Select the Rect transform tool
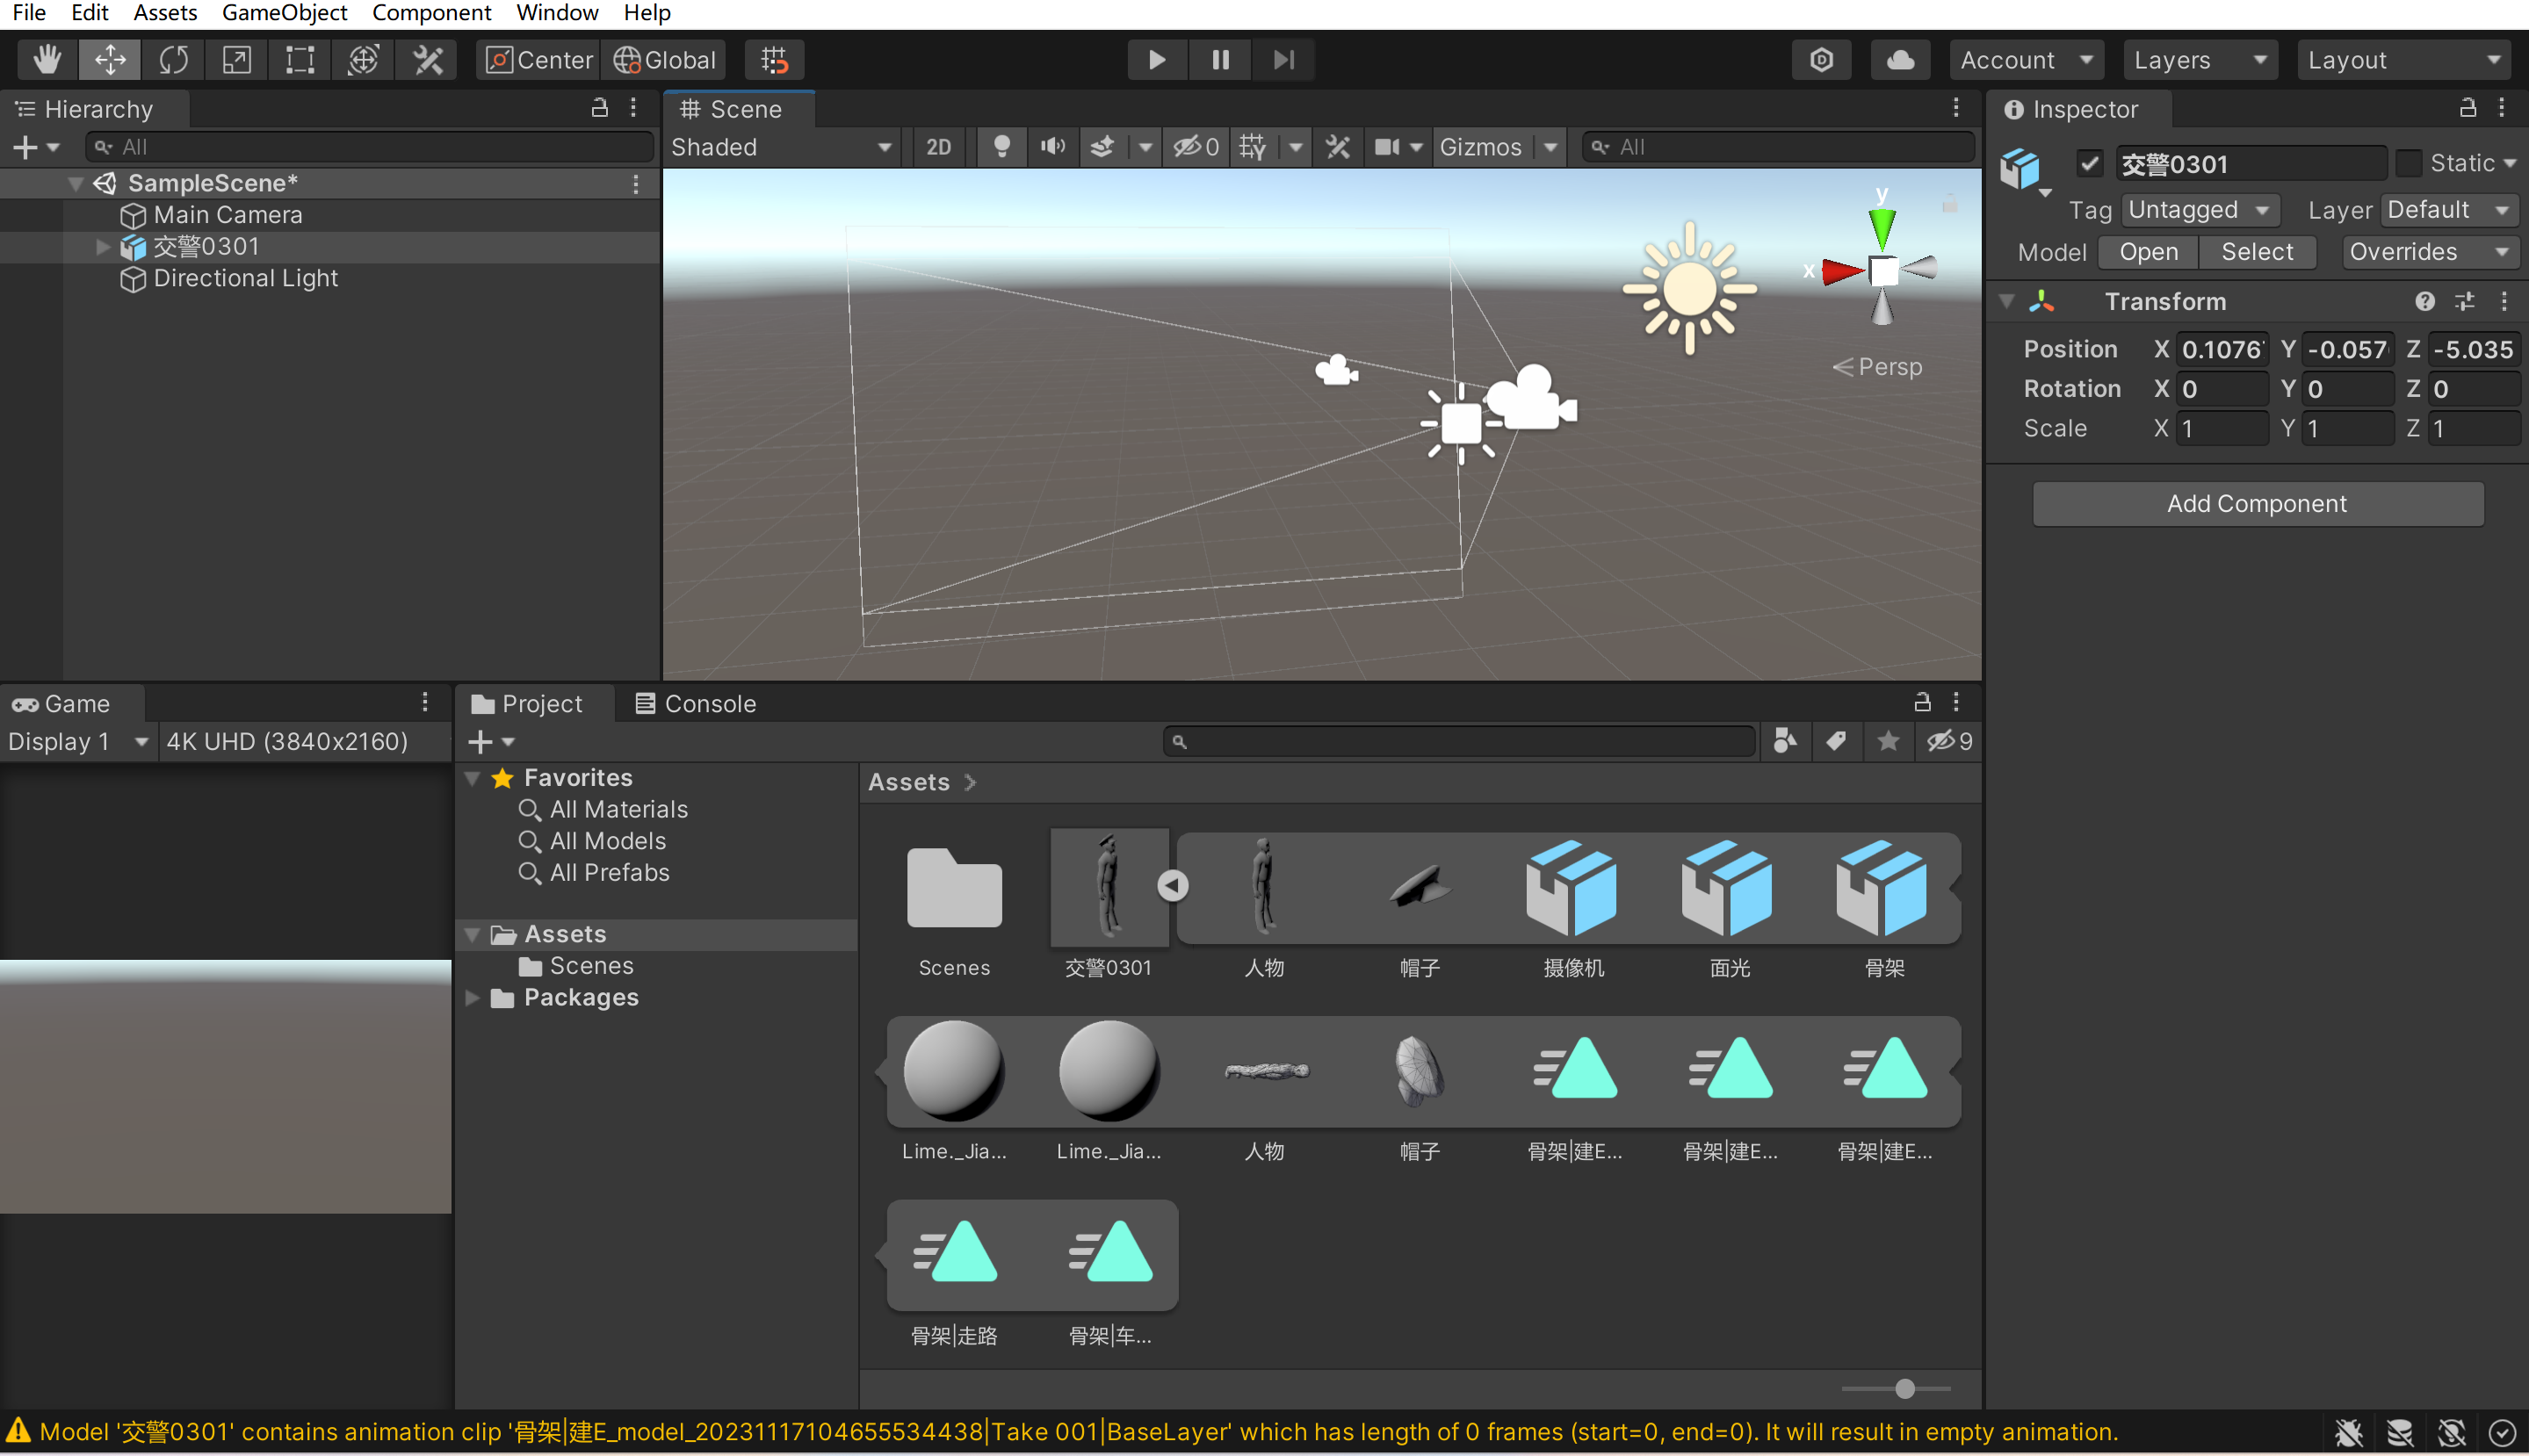This screenshot has width=2529, height=1456. [299, 60]
